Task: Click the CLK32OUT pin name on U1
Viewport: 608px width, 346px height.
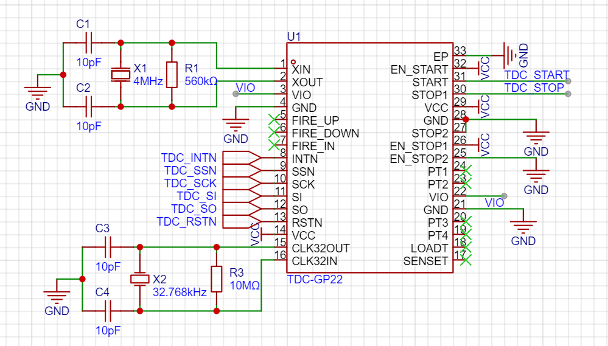Action: click(x=321, y=248)
